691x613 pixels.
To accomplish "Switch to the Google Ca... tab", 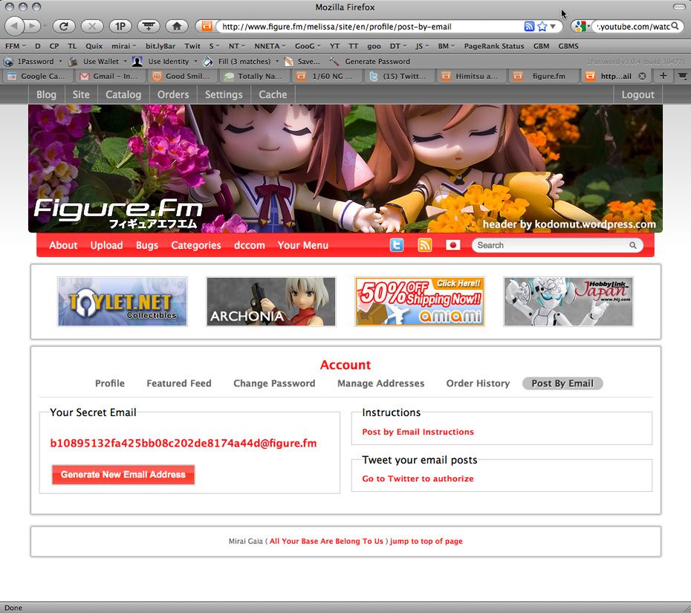I will 38,77.
